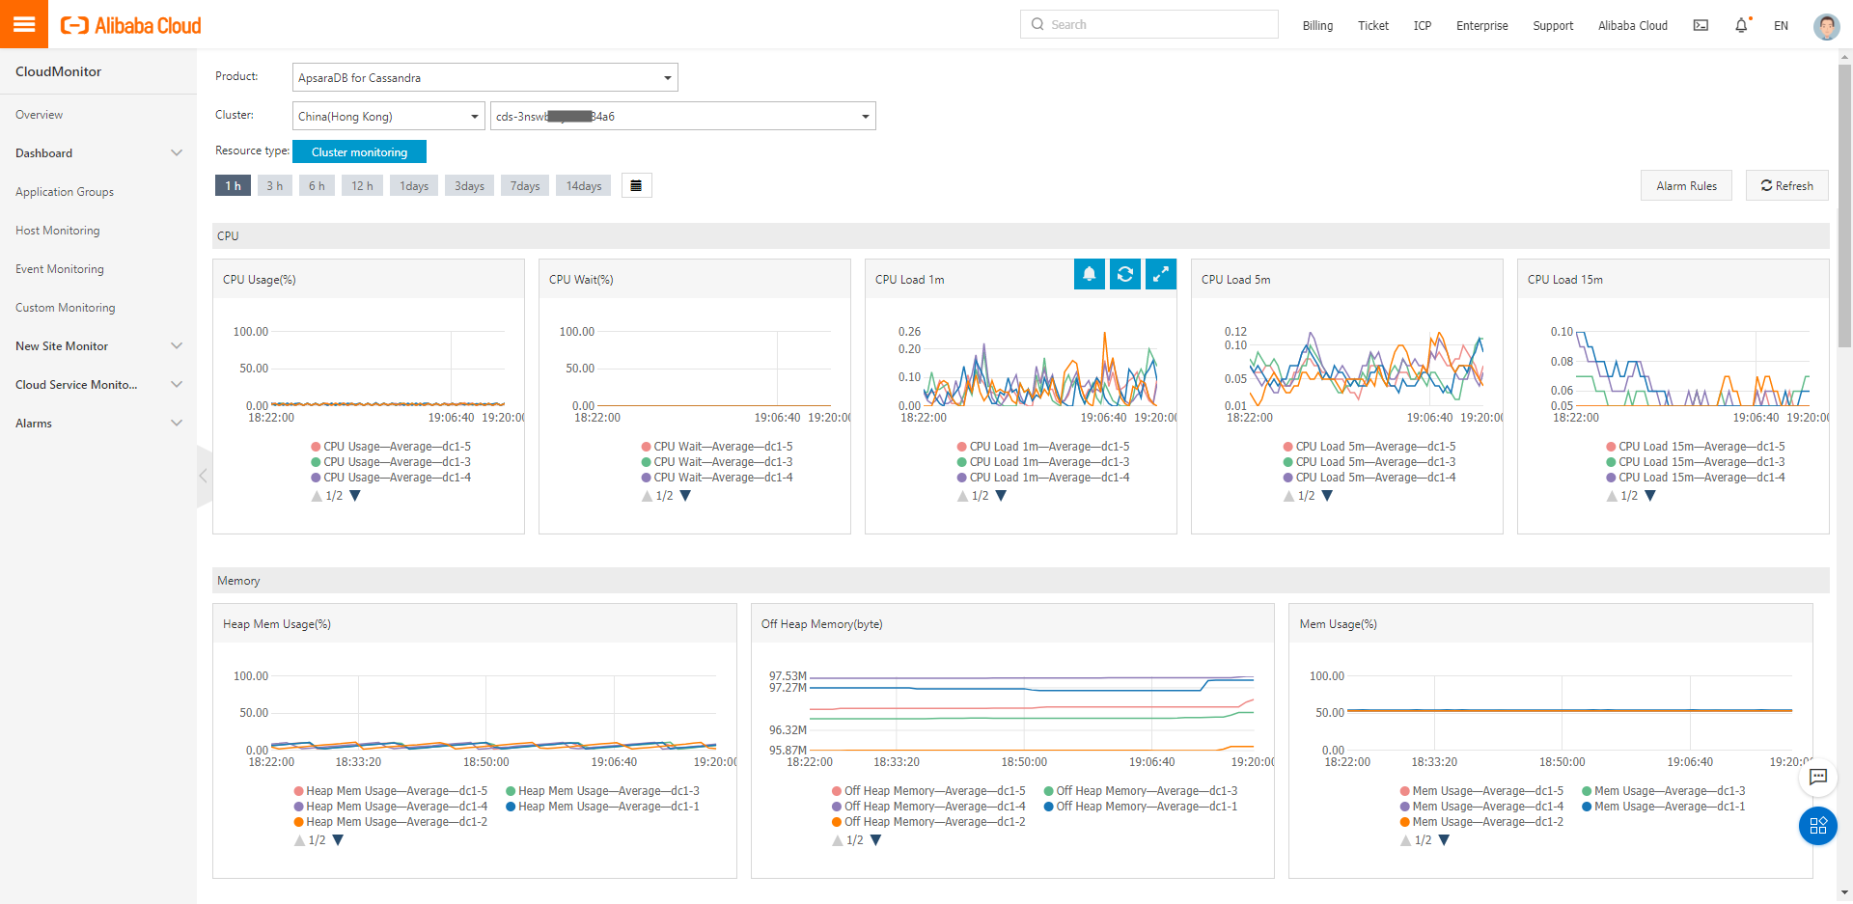1853x904 pixels.
Task: Go to previous legend page in Off Heap Memory chart
Action: coord(838,840)
